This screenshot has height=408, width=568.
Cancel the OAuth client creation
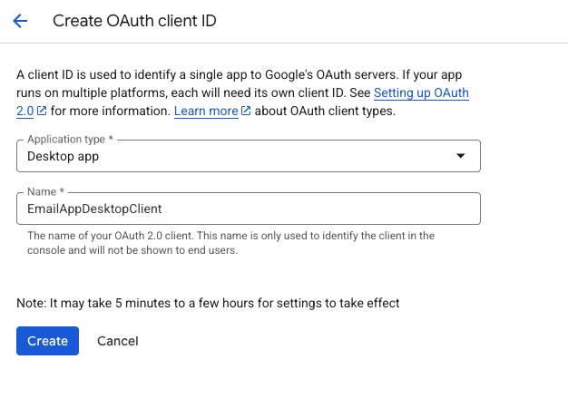[118, 341]
